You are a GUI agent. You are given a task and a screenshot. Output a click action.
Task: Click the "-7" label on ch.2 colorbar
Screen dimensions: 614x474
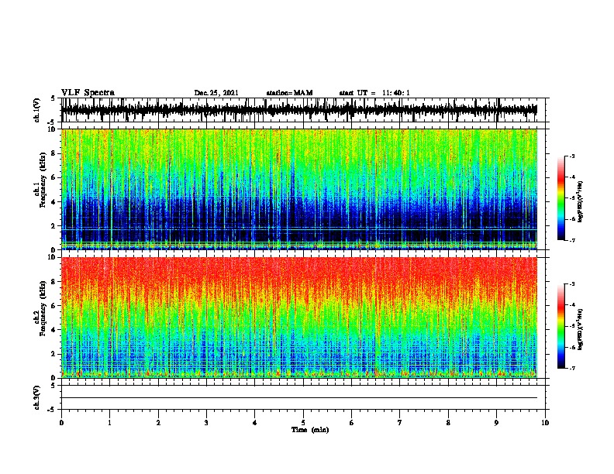572,368
